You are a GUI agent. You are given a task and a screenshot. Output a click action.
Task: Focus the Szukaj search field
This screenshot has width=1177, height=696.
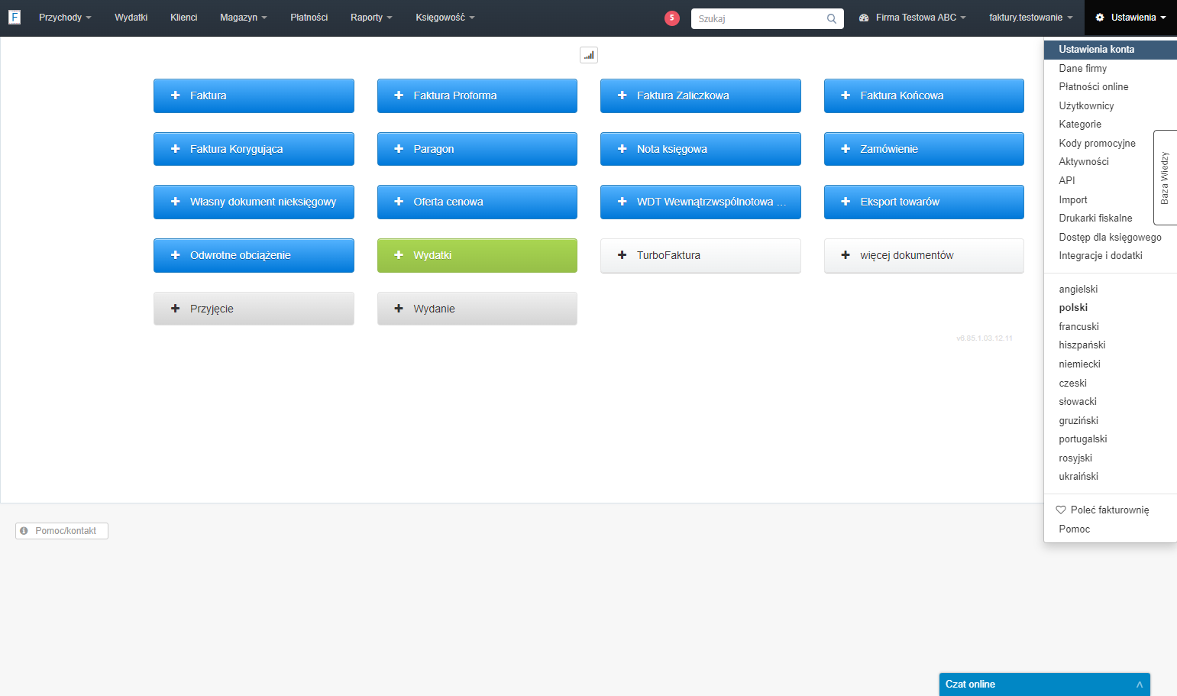point(768,18)
